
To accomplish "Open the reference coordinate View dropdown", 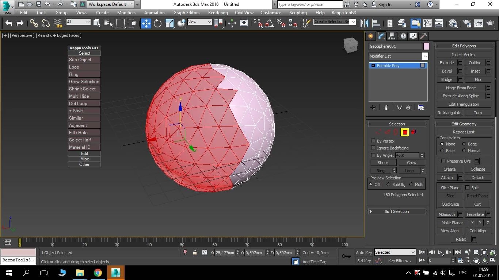I will coord(199,22).
